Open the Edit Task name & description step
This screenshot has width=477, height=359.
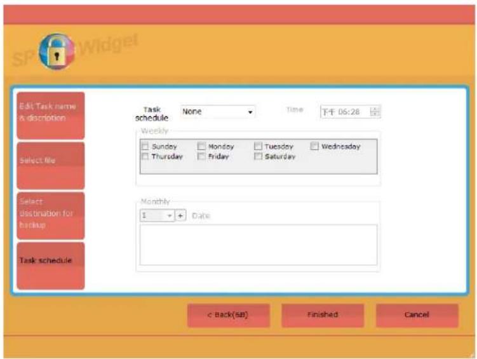tap(51, 116)
